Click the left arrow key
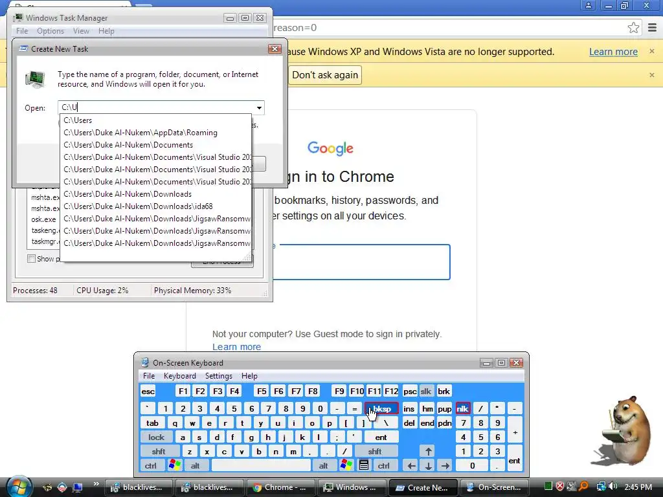This screenshot has height=497, width=663. tap(411, 466)
